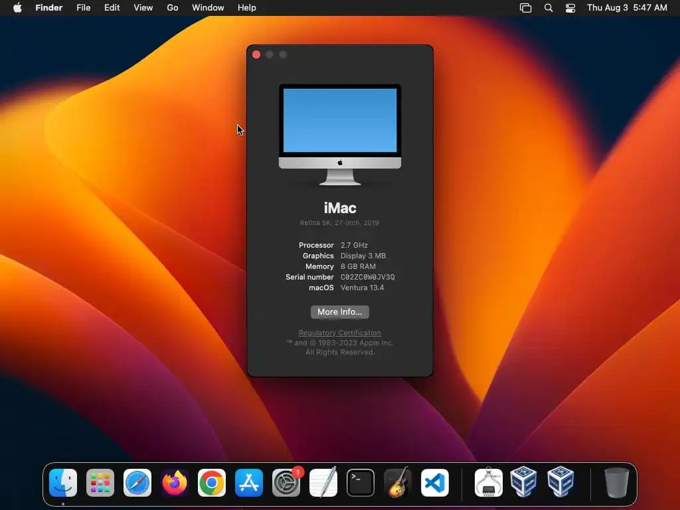
Task: Click the Stage Manager windows icon in menu bar
Action: click(526, 8)
